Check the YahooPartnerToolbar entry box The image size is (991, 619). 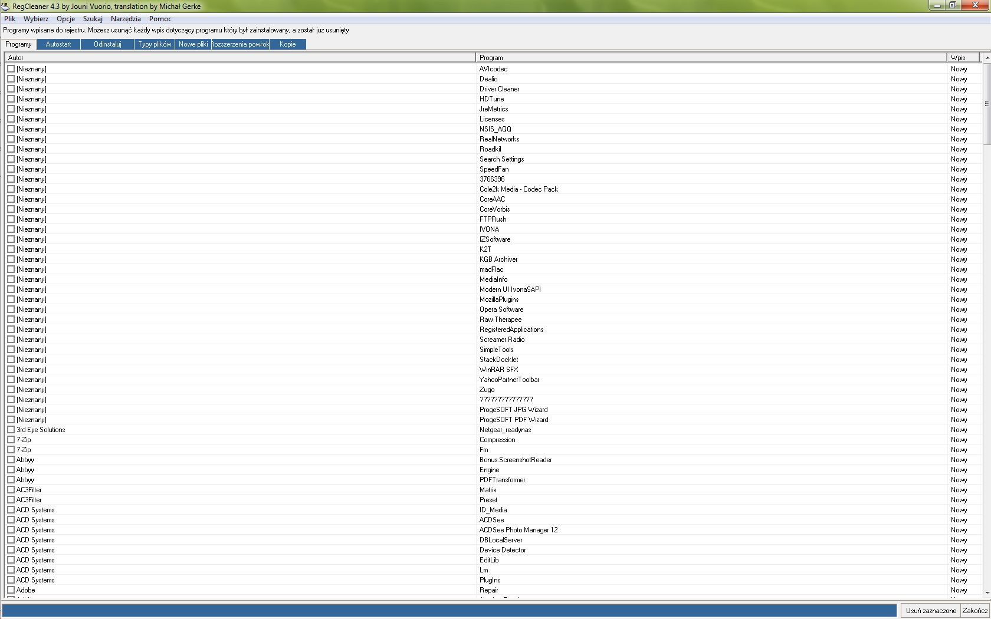[11, 380]
